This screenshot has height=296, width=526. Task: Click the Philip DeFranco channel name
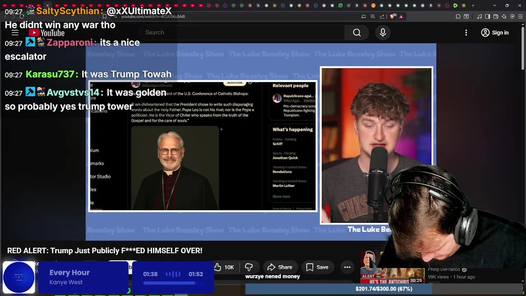[x=444, y=270]
